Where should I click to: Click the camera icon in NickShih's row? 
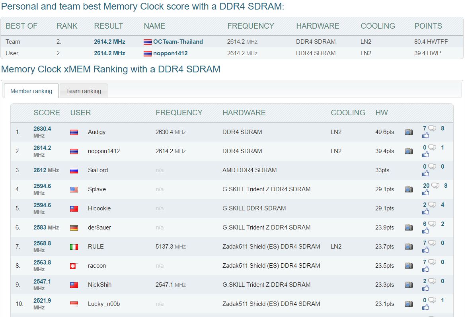click(408, 285)
